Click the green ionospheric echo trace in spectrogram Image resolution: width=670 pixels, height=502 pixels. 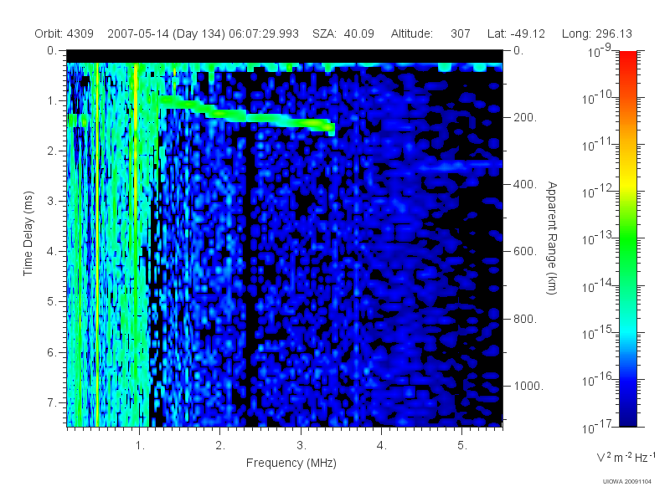coord(247,115)
